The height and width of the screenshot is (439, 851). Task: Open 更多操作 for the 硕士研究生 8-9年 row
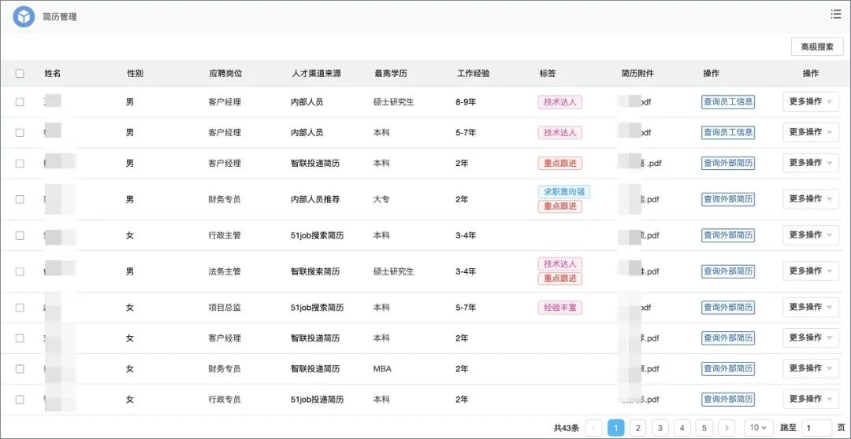(x=811, y=101)
